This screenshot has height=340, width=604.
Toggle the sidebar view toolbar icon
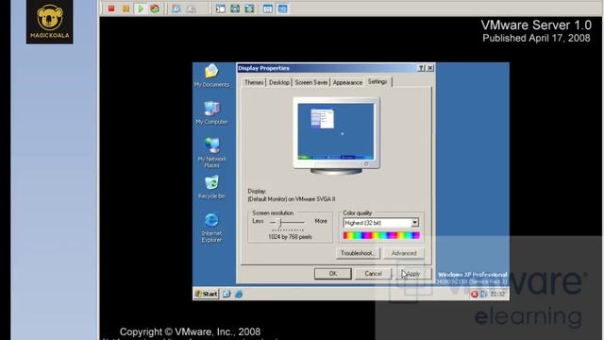click(x=220, y=8)
